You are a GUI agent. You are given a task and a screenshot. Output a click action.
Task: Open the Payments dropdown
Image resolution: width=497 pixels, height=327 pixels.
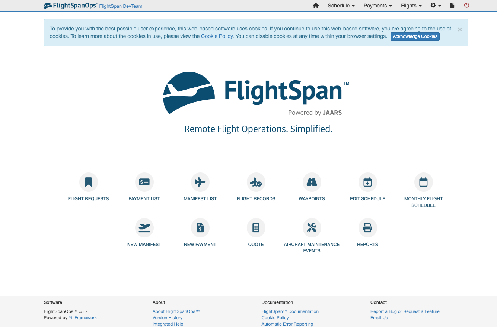point(377,6)
